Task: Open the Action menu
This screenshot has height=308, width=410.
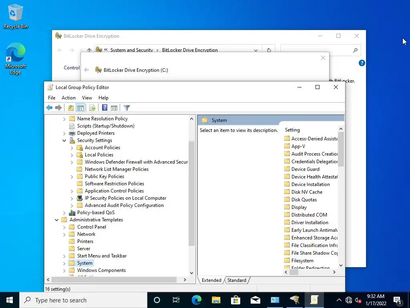Action: click(x=68, y=98)
